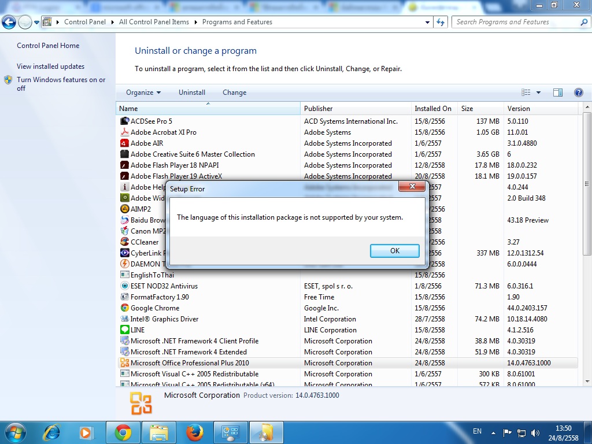Open Windows Media Player taskbar icon

coord(86,432)
